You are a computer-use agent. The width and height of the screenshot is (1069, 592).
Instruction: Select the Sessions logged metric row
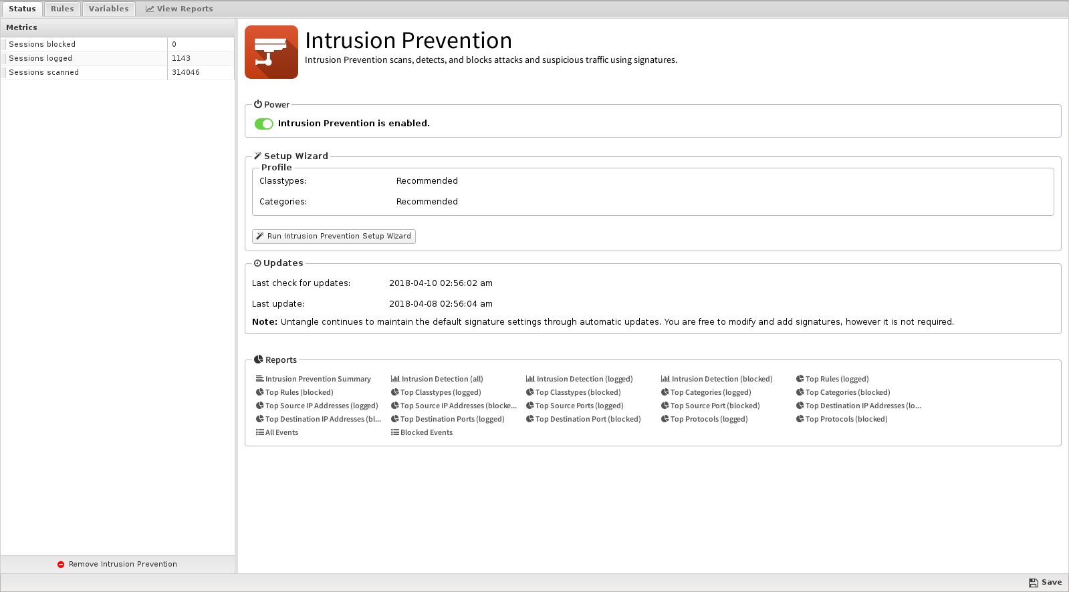118,58
